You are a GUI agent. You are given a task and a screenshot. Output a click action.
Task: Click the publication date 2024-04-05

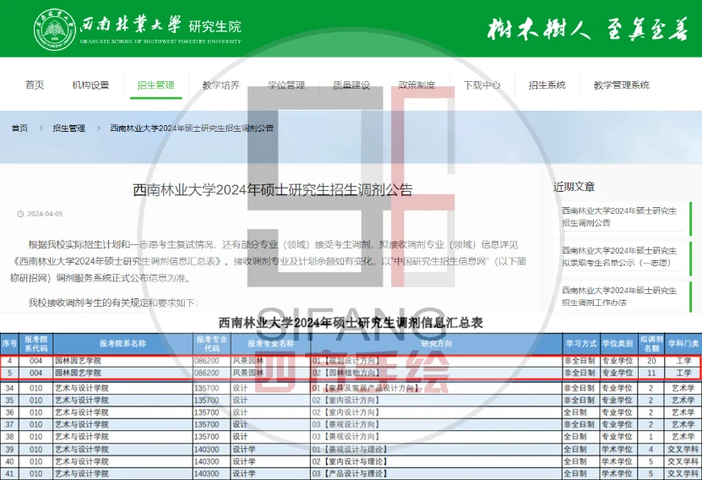[45, 214]
